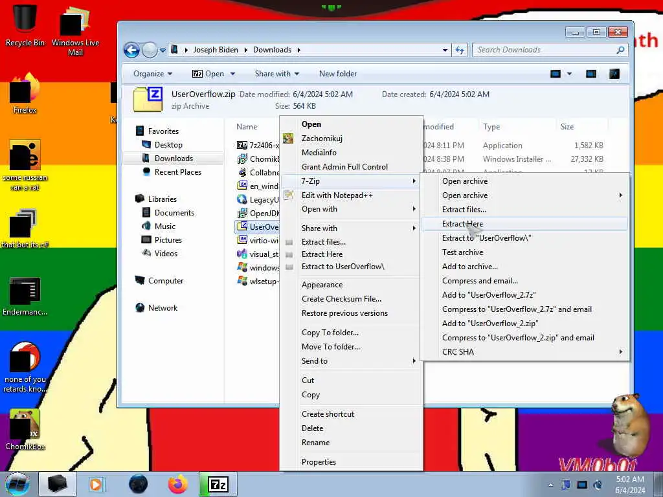Click the Notepad++ icon in context menu
The height and width of the screenshot is (497, 663).
pyautogui.click(x=288, y=195)
